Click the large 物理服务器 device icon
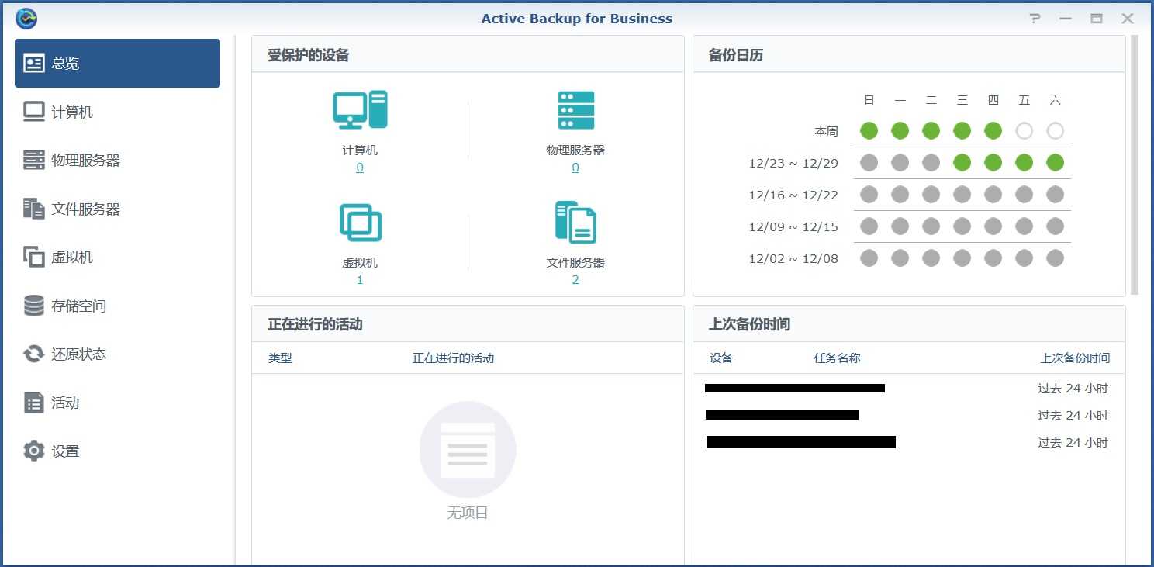The image size is (1154, 567). [575, 110]
